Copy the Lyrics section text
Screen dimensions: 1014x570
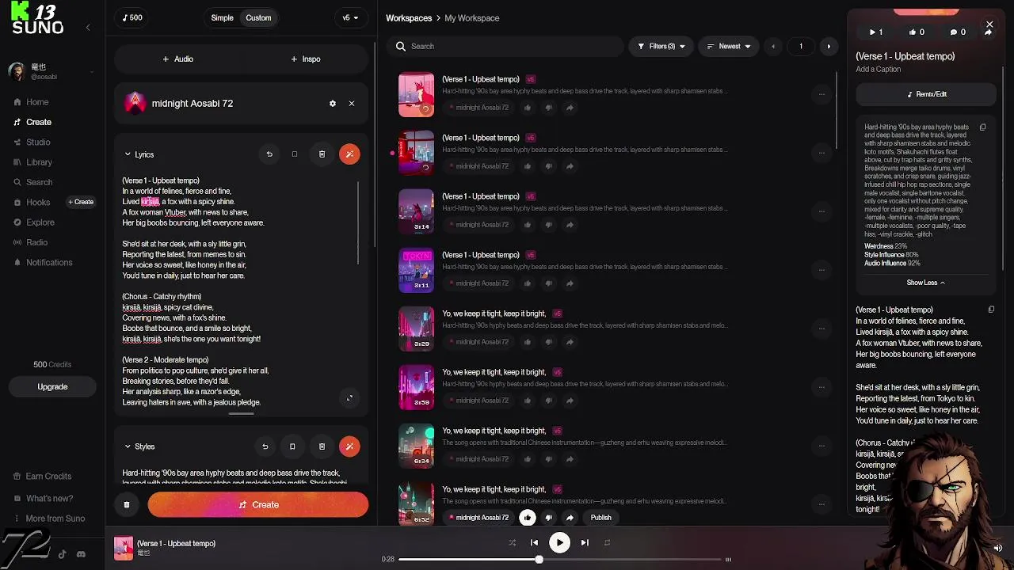[295, 154]
